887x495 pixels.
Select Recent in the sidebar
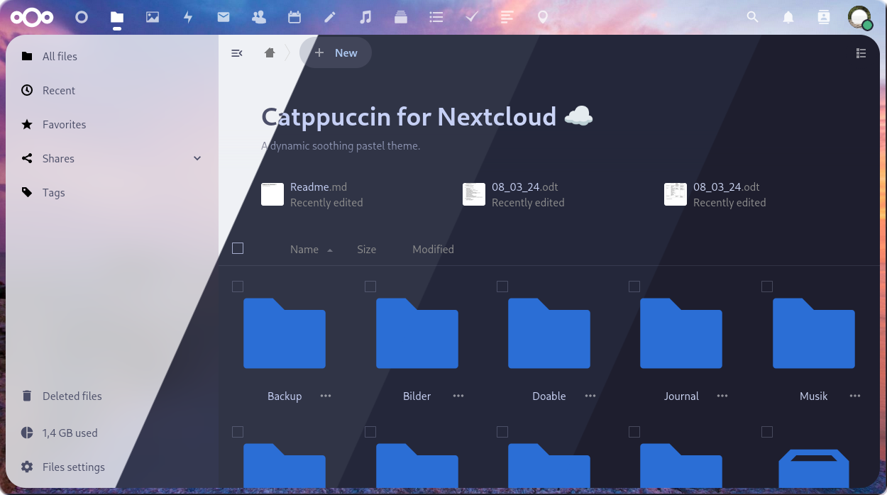[x=58, y=90]
